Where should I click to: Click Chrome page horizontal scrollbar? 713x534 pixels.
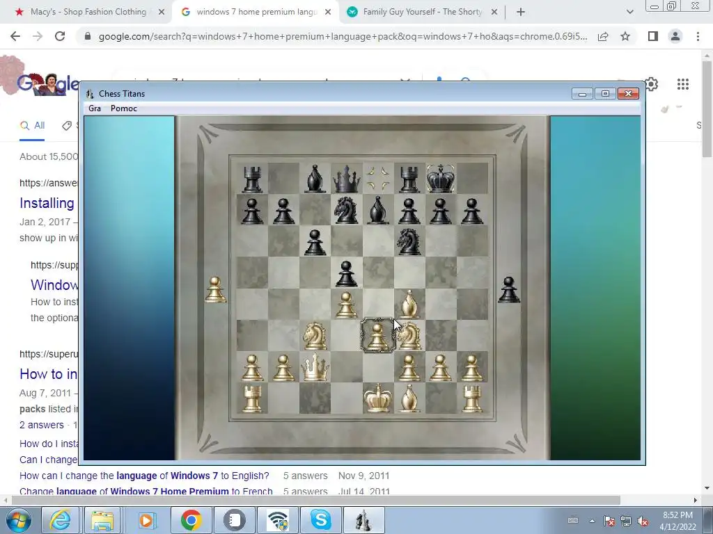coord(315,500)
